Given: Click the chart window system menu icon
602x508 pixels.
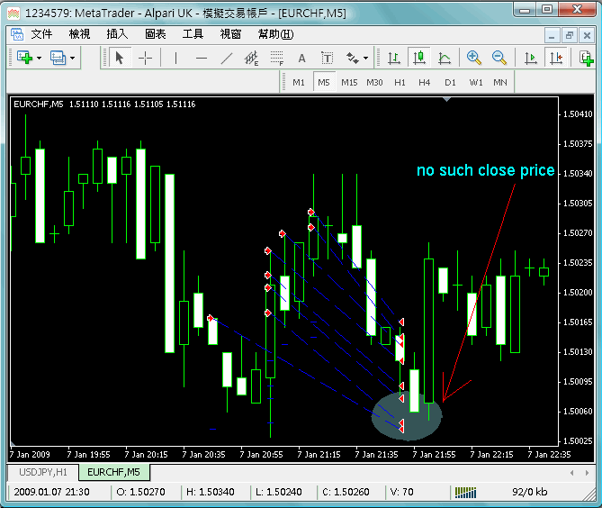Looking at the screenshot, I should point(17,34).
